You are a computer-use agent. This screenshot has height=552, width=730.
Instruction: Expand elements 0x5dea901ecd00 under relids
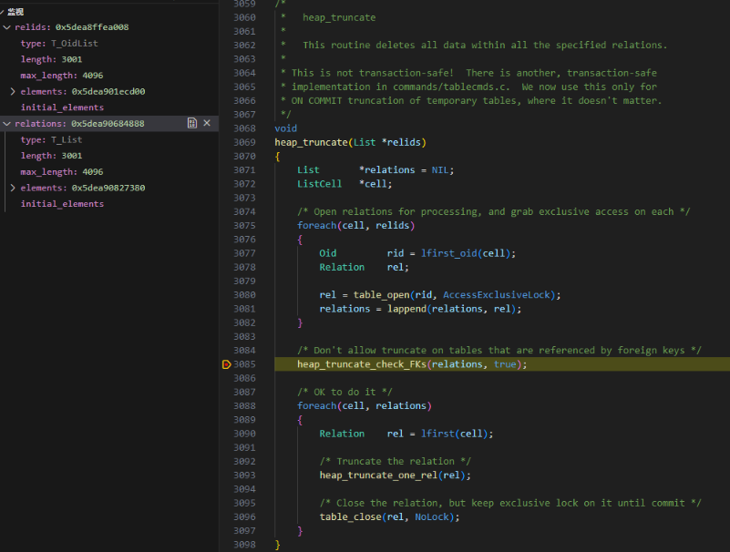point(13,92)
